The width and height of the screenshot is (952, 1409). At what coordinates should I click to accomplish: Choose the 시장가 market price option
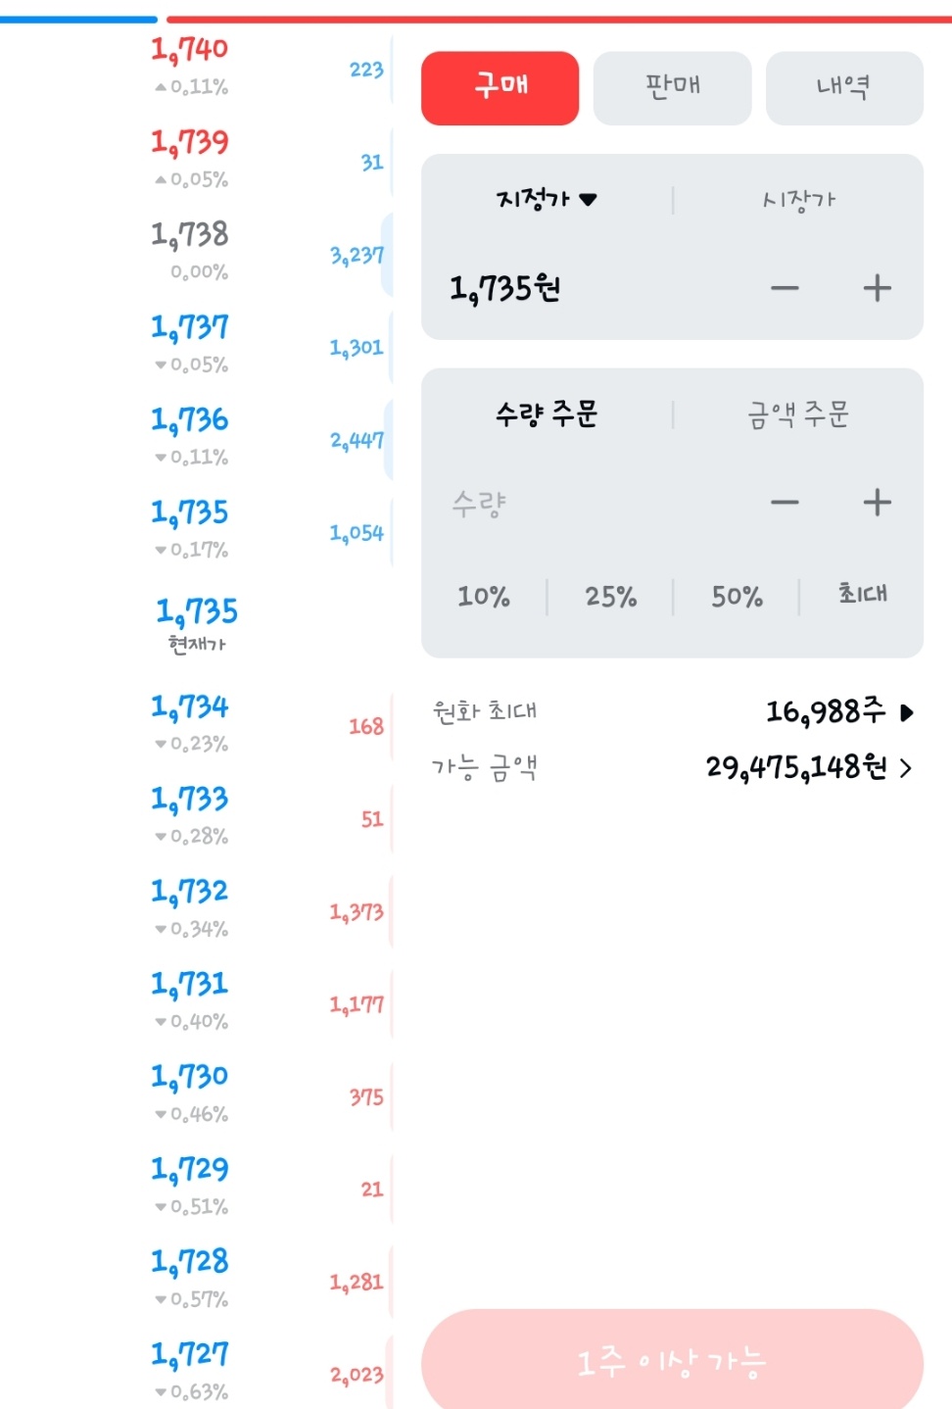[x=799, y=200]
